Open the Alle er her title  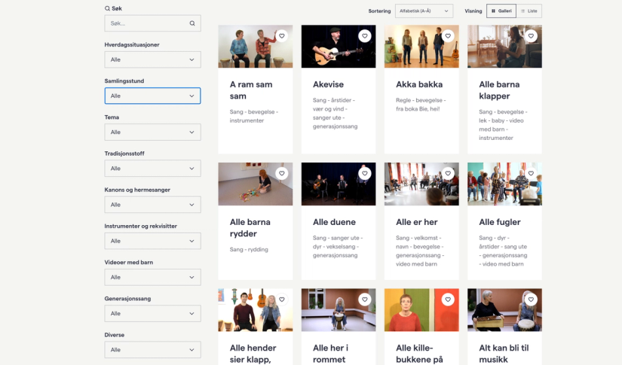[416, 222]
